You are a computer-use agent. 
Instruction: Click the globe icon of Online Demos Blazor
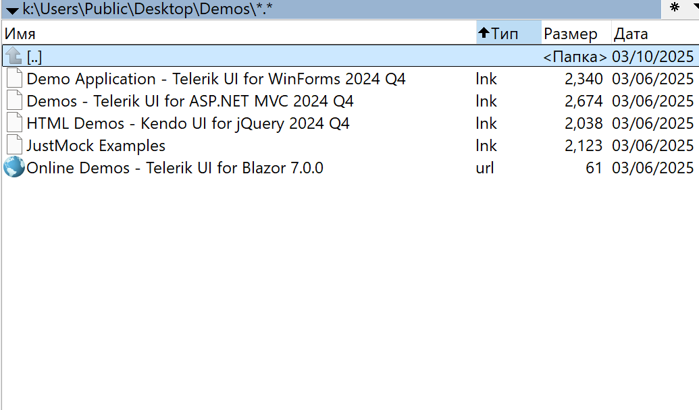tap(14, 167)
